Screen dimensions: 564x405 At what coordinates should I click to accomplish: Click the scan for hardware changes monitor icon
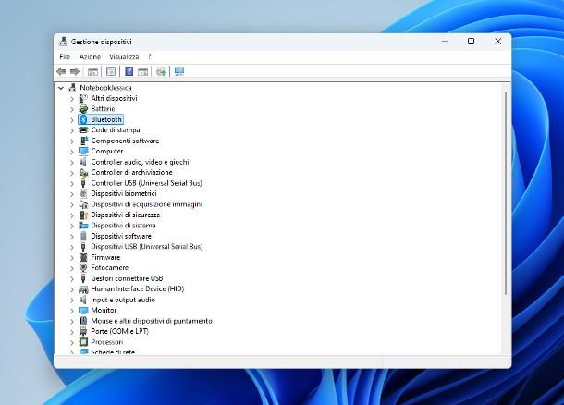[x=179, y=71]
